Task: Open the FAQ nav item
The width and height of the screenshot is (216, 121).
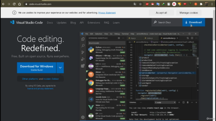Action: [107, 23]
